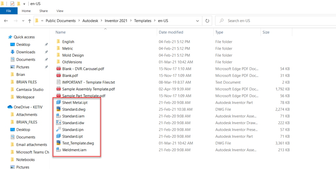Click Templates in the address path

point(143,21)
